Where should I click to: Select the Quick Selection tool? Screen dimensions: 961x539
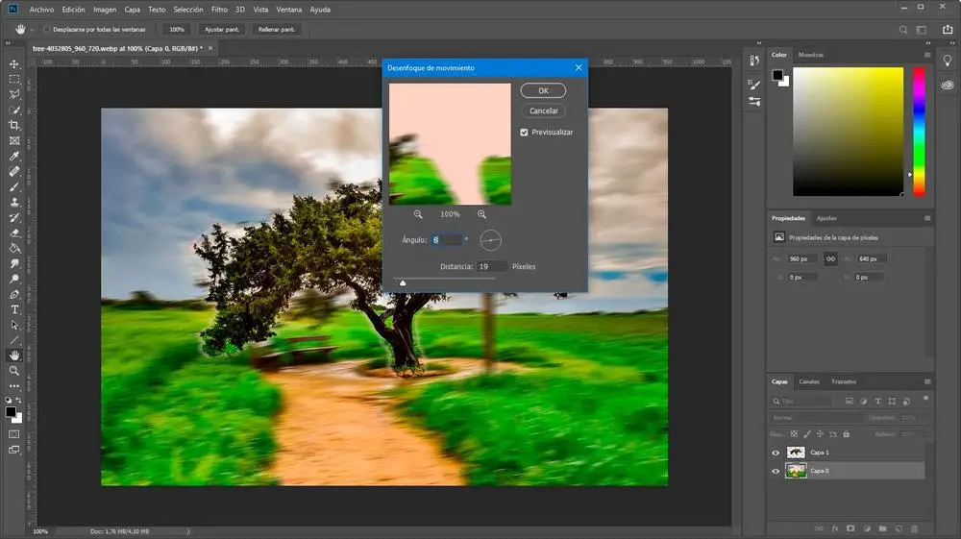(x=14, y=110)
